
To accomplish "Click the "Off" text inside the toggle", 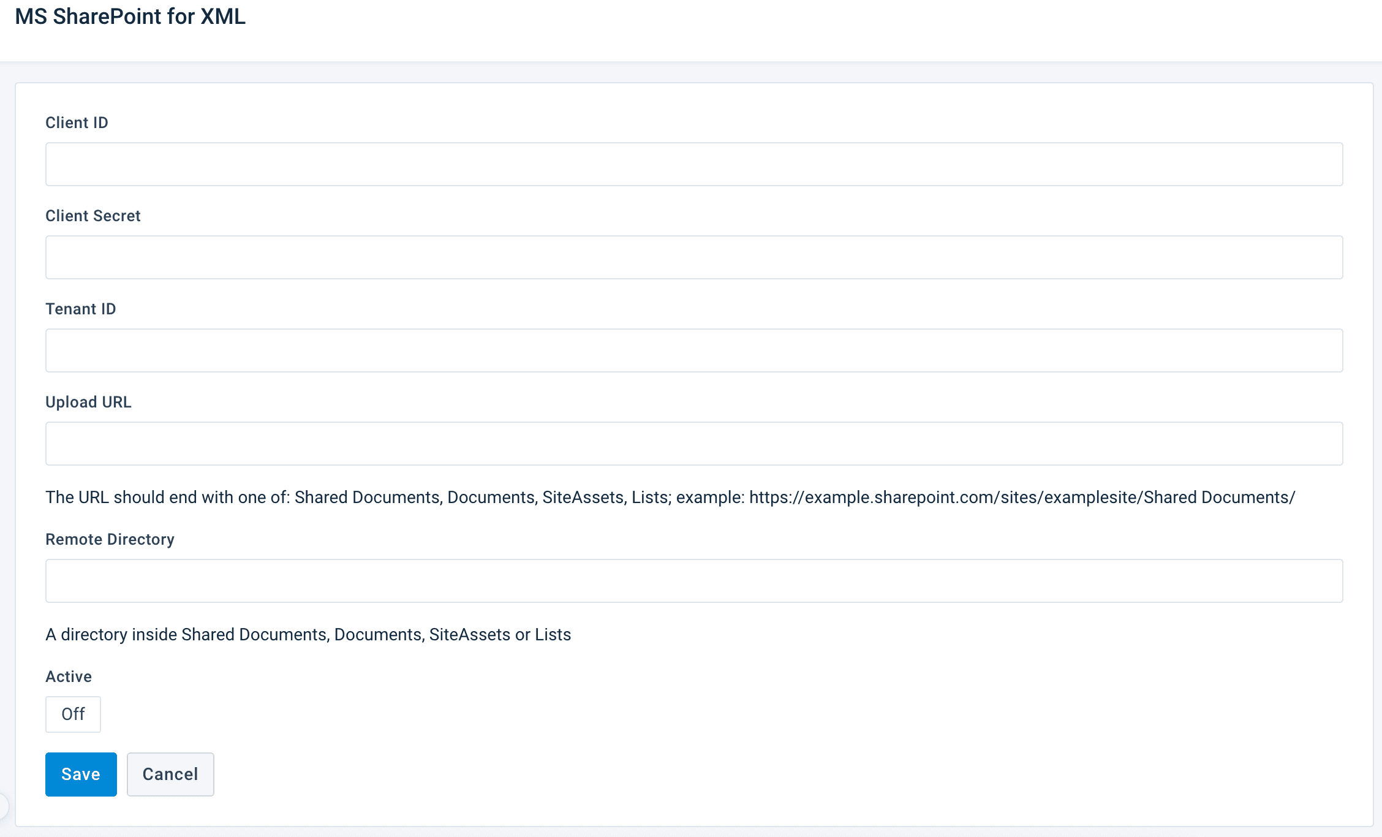I will (x=73, y=714).
